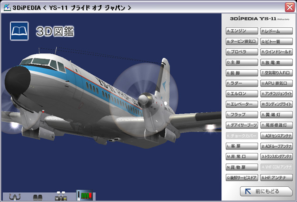This screenshot has height=202, width=297.
Task: Select 1.ADFセンスアンテナ button
Action: pyautogui.click(x=277, y=136)
